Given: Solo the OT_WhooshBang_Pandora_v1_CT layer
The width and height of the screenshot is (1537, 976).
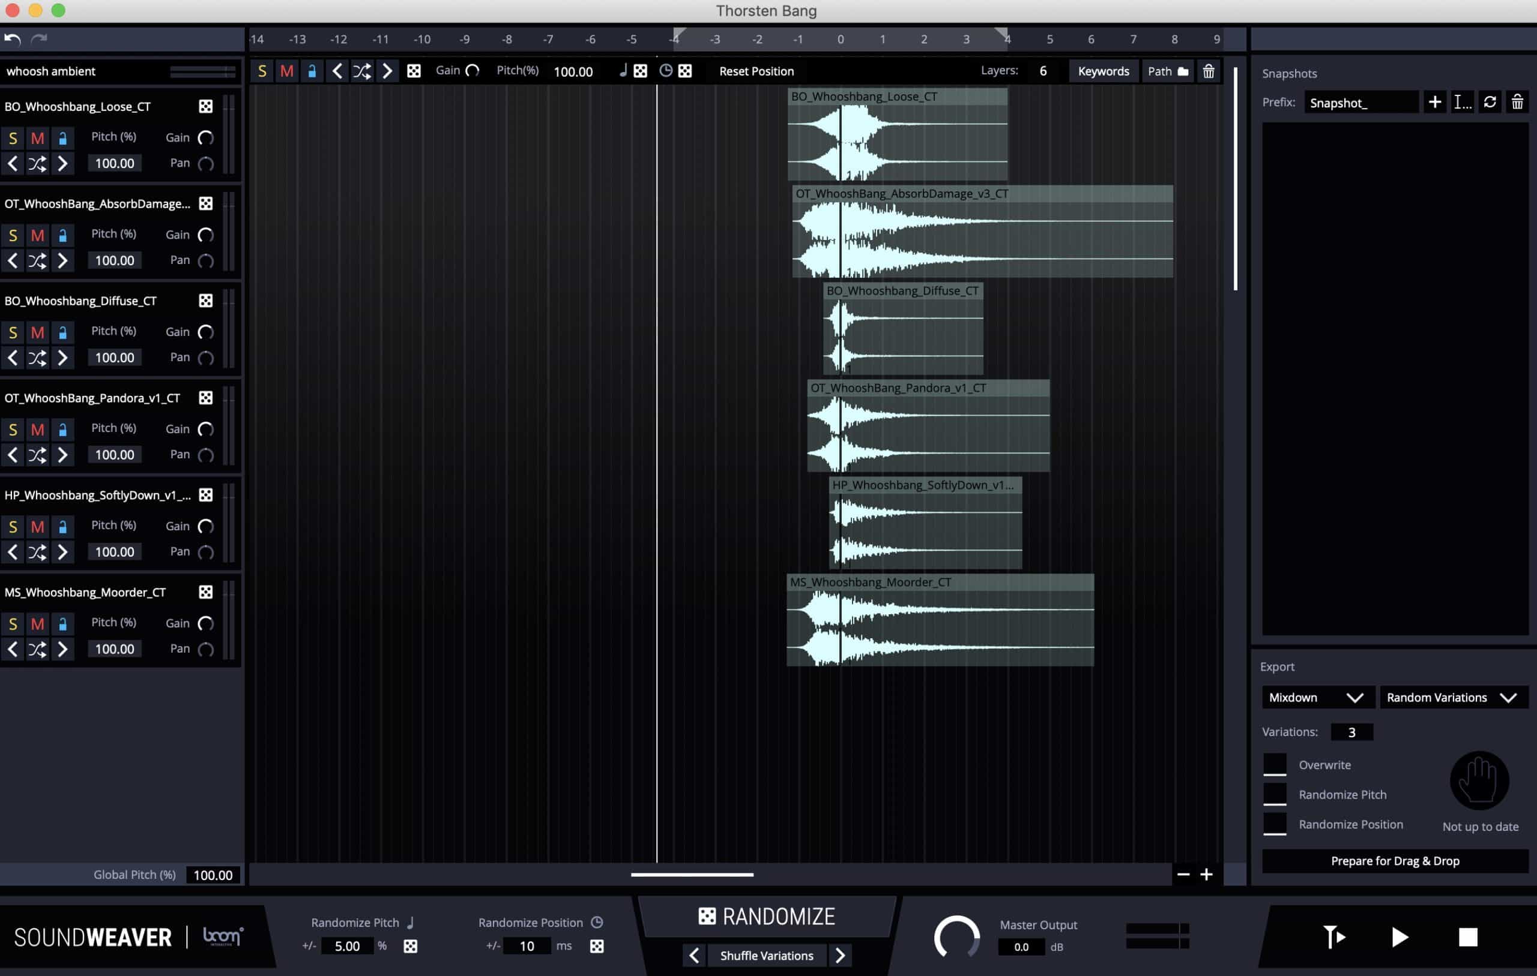Looking at the screenshot, I should tap(12, 430).
